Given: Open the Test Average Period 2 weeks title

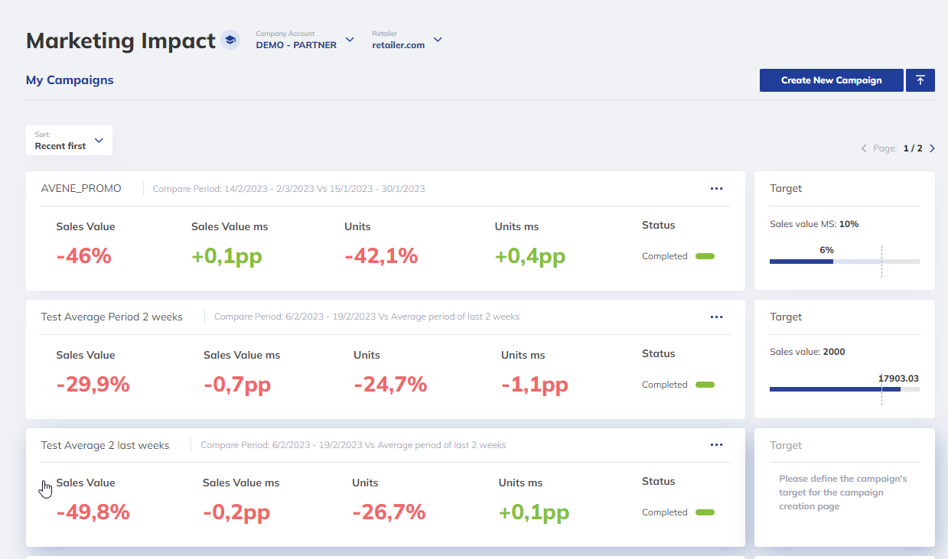Looking at the screenshot, I should tap(112, 317).
